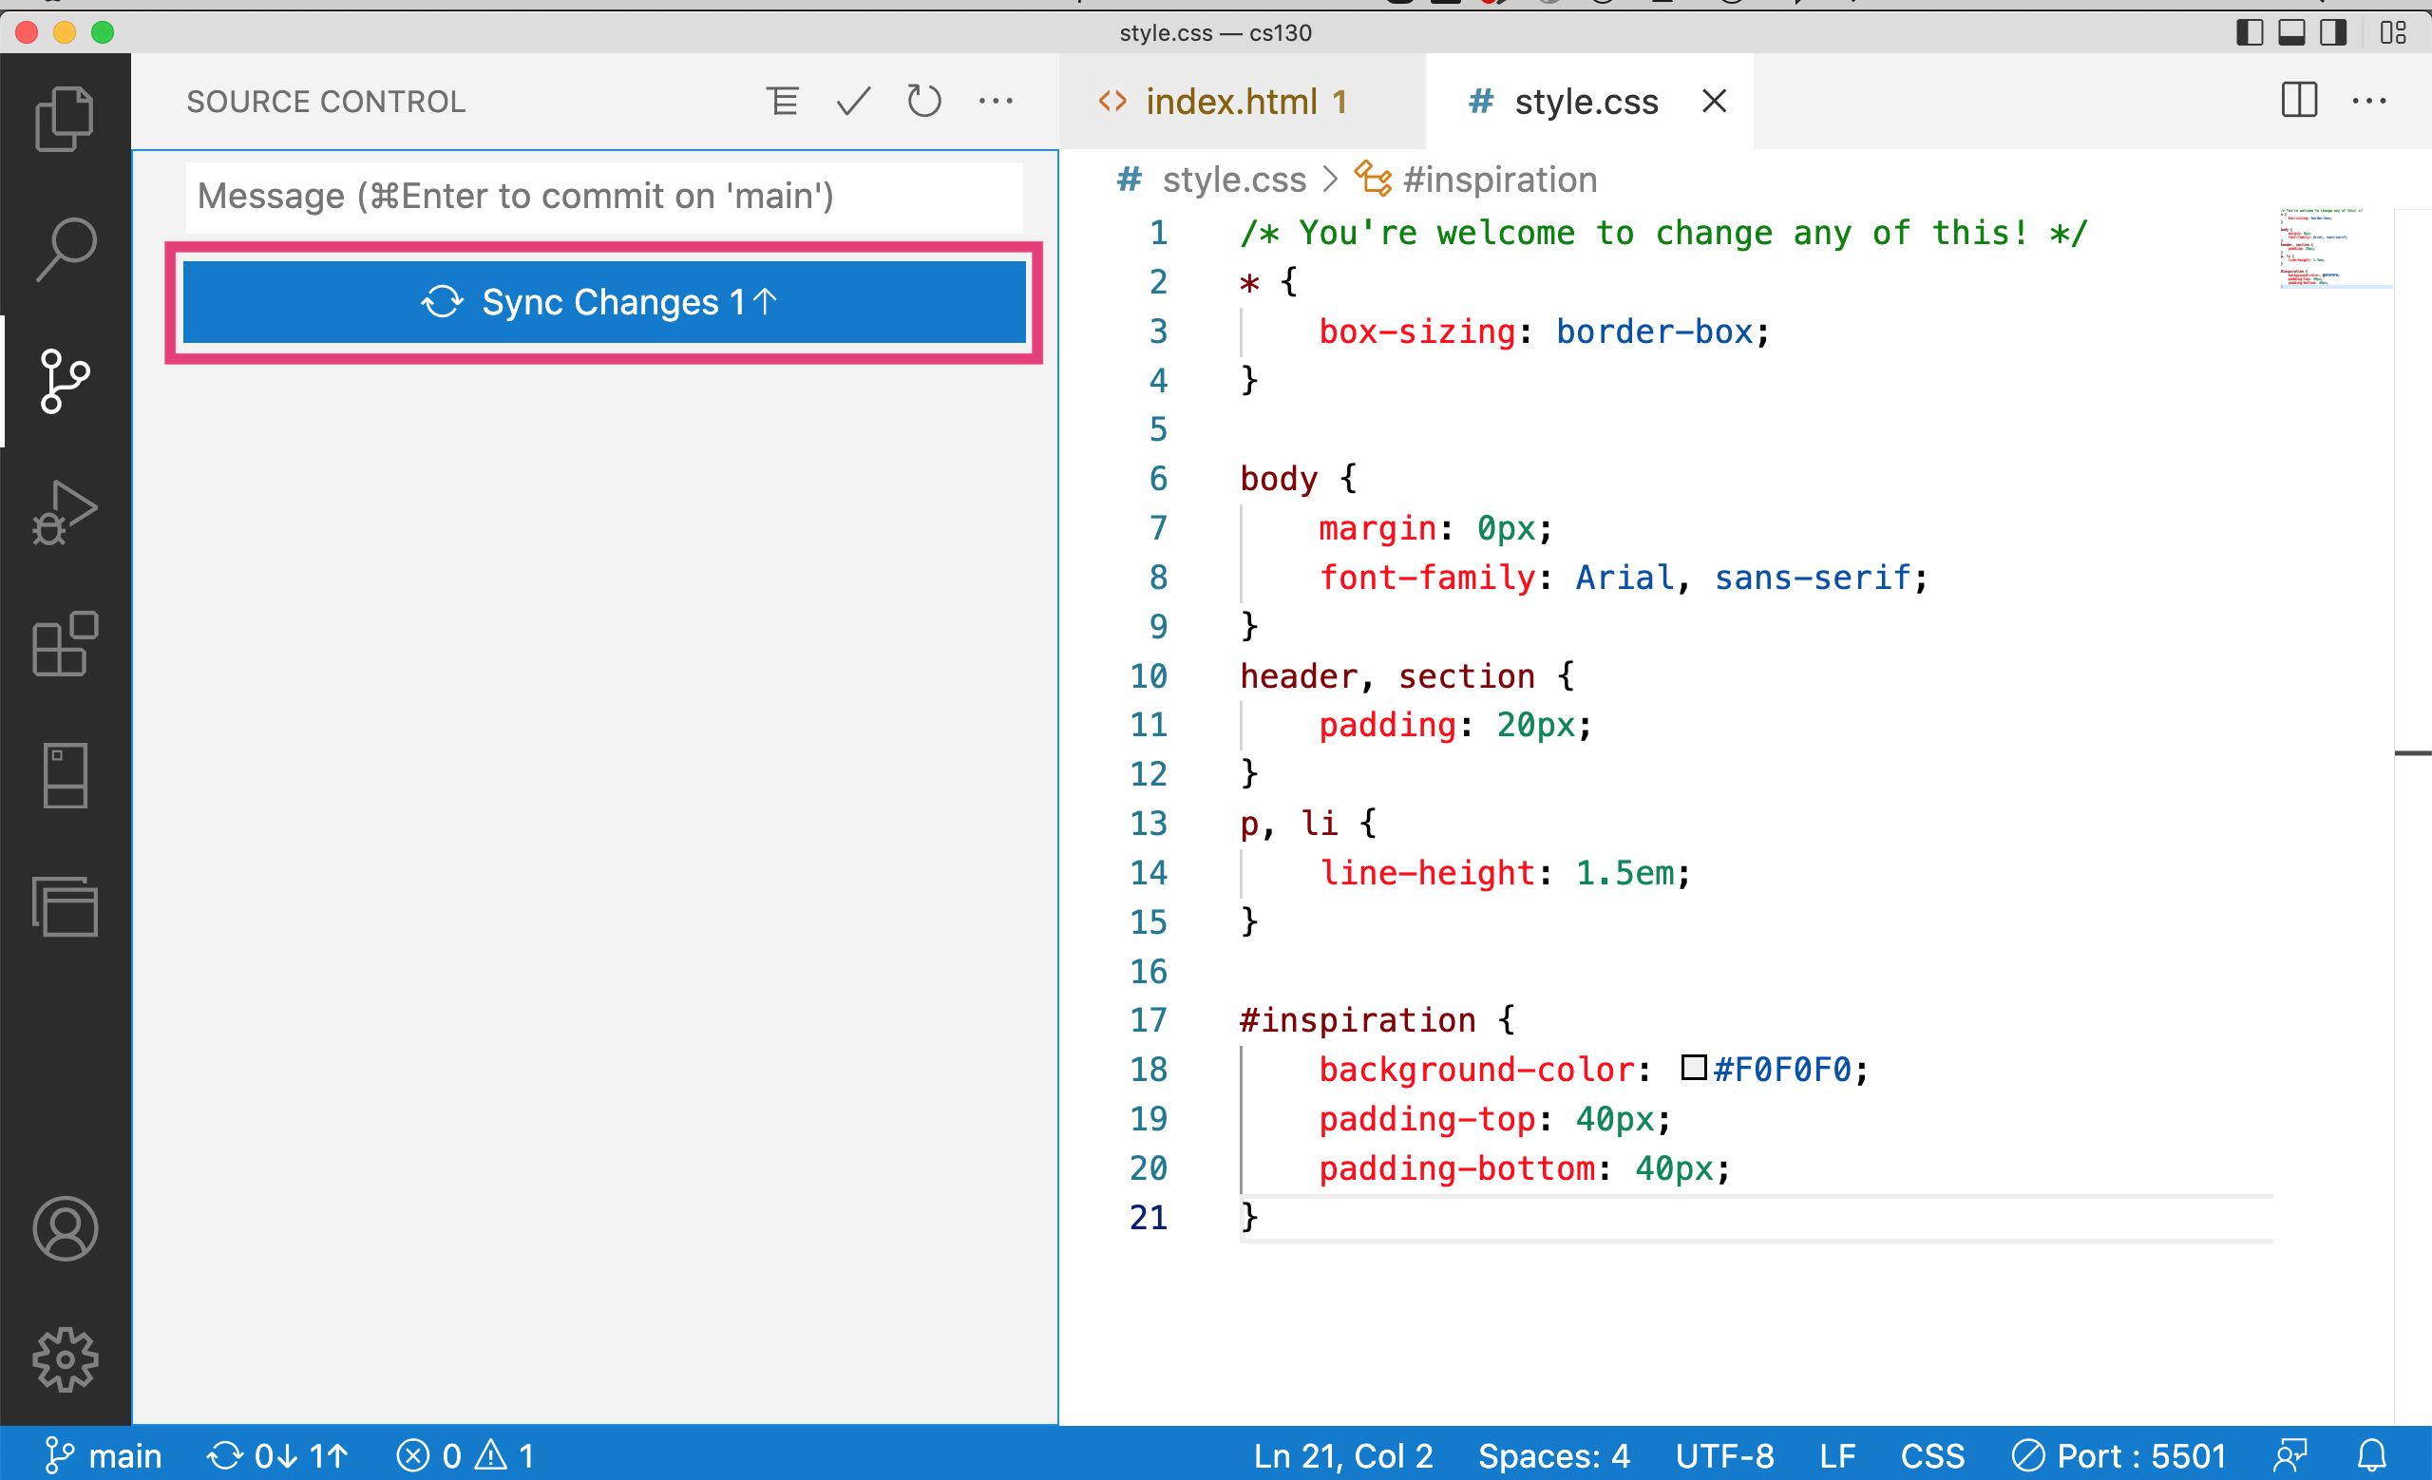This screenshot has height=1480, width=2432.
Task: Open the Explorer view in activity bar
Action: [x=66, y=119]
